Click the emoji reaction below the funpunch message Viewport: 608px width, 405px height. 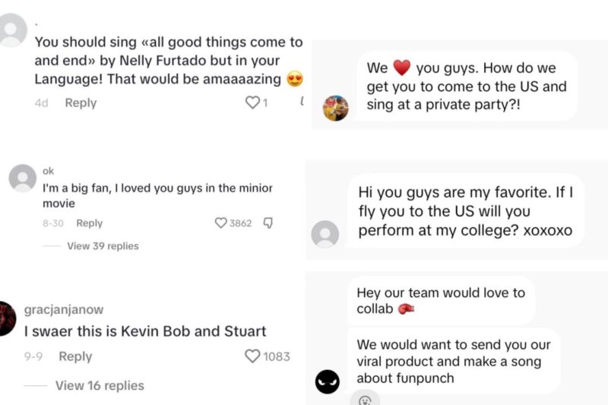coord(365,399)
